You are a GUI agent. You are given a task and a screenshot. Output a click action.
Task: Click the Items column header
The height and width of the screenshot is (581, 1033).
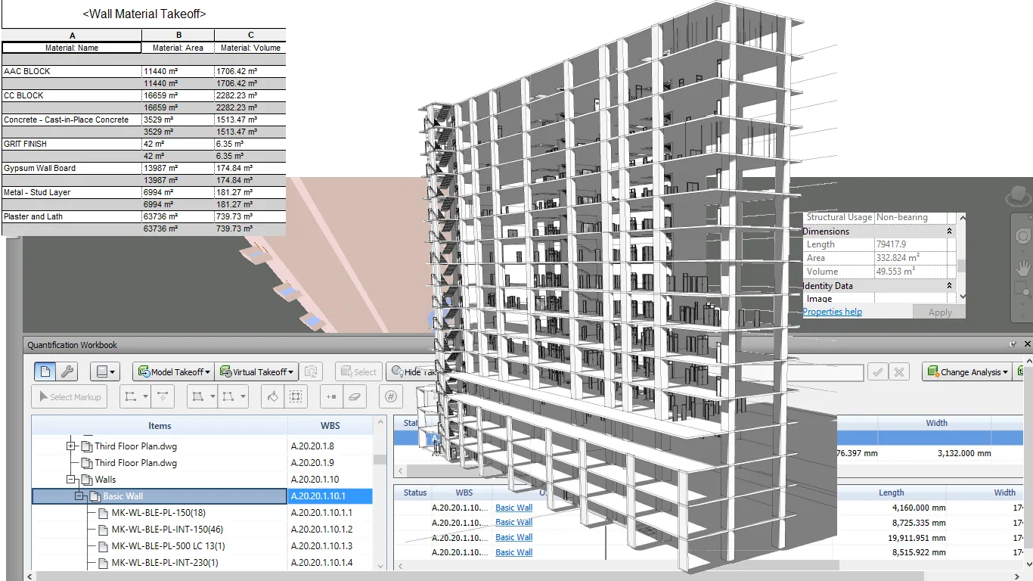(x=160, y=426)
